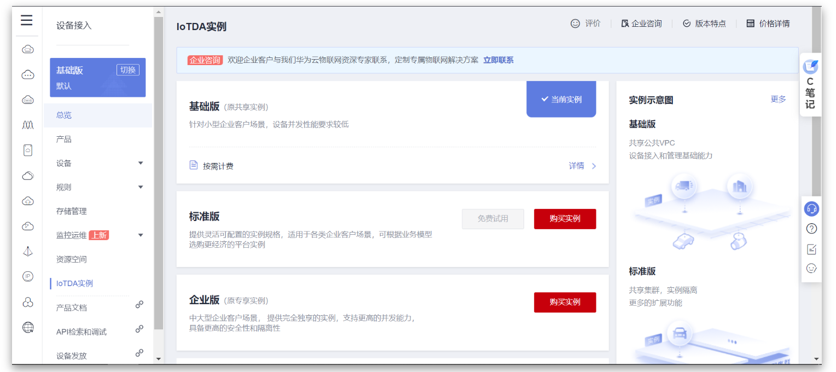836x372 pixels.
Task: Open 版本特点 in the top bar
Action: [x=704, y=24]
